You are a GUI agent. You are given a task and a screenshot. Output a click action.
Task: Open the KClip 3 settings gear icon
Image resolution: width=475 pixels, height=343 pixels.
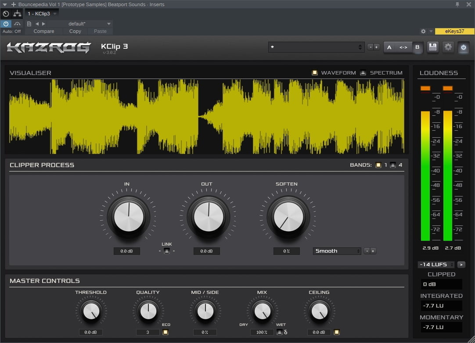[448, 47]
